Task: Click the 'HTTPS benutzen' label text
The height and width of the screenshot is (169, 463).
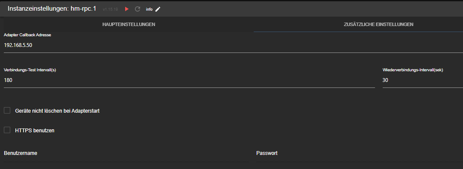Action: tap(35, 130)
